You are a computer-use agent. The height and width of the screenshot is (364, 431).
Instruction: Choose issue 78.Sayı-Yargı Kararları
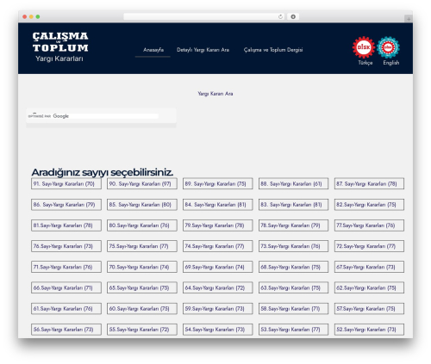pyautogui.click(x=293, y=225)
